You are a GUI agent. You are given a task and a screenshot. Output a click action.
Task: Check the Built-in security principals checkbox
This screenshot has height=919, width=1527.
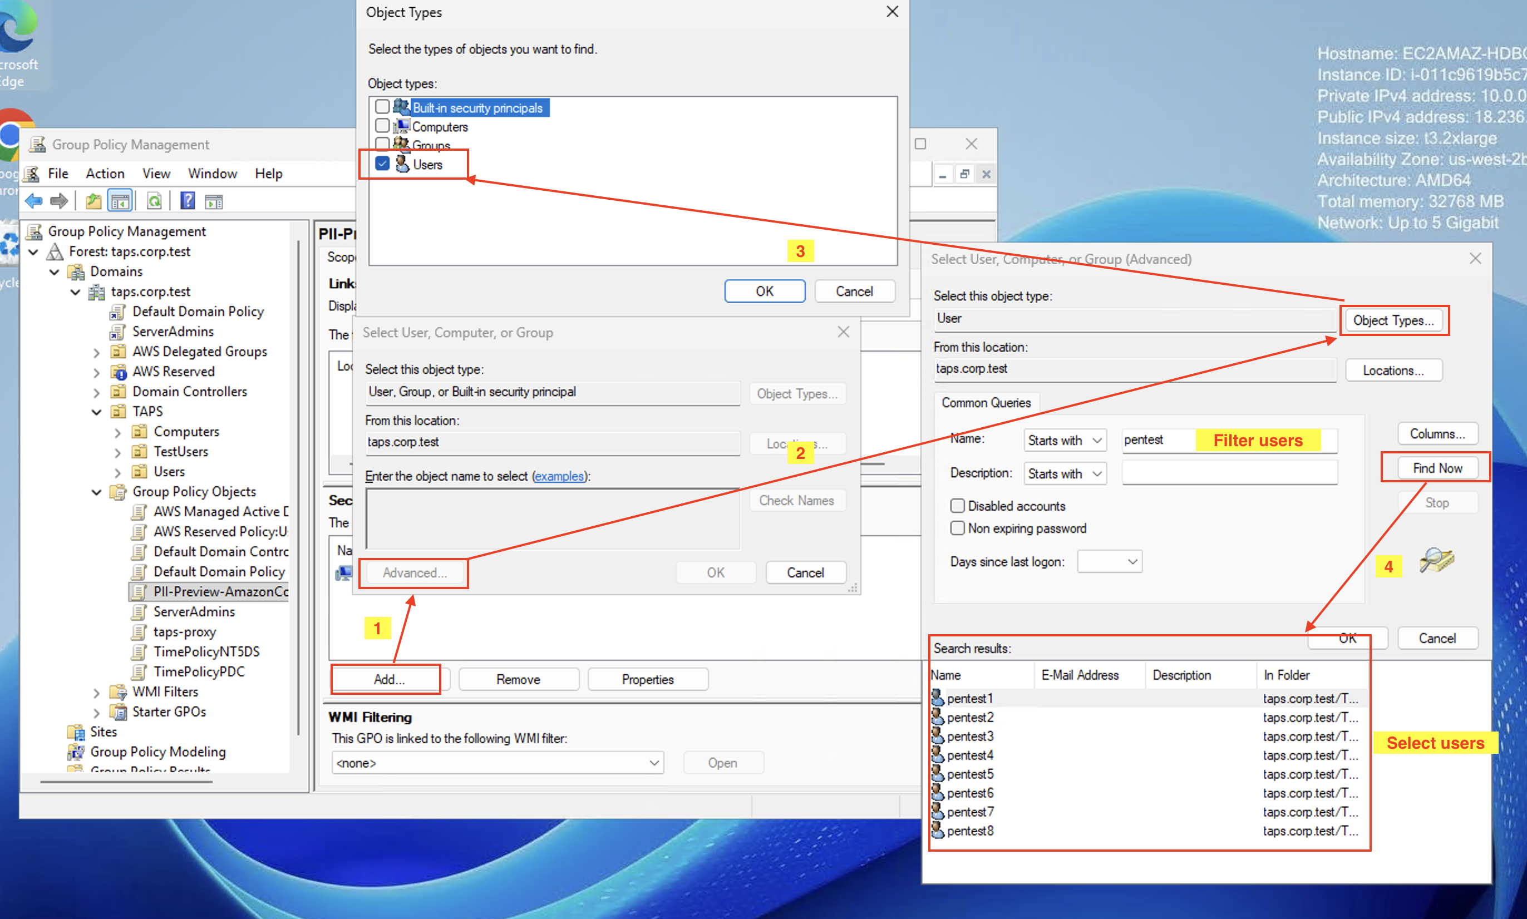(x=382, y=106)
